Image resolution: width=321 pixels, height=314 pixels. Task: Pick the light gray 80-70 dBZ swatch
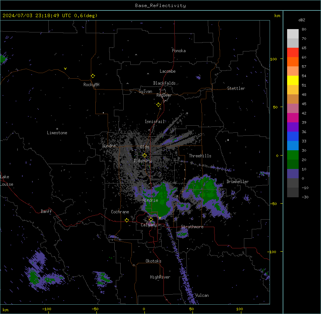[x=293, y=34]
